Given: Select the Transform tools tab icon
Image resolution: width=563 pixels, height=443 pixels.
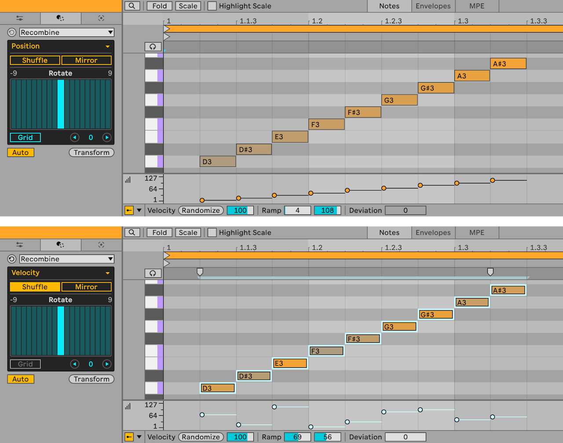Looking at the screenshot, I should click(x=60, y=18).
